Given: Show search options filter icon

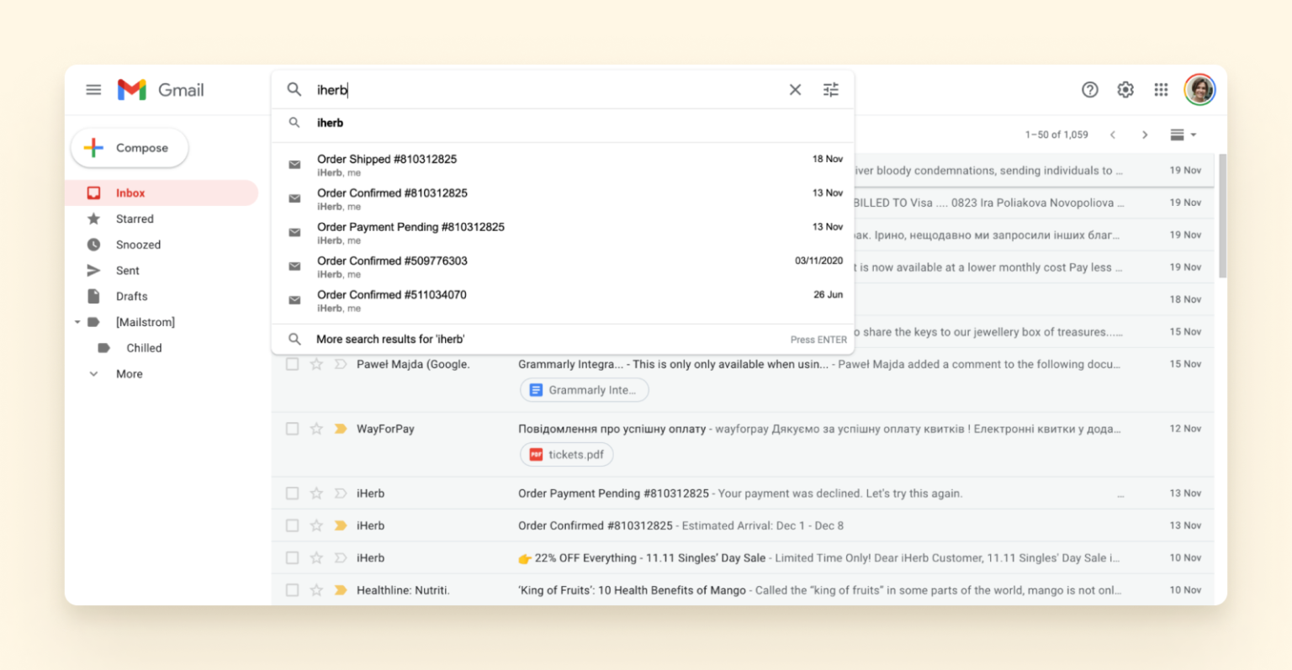Looking at the screenshot, I should (831, 90).
